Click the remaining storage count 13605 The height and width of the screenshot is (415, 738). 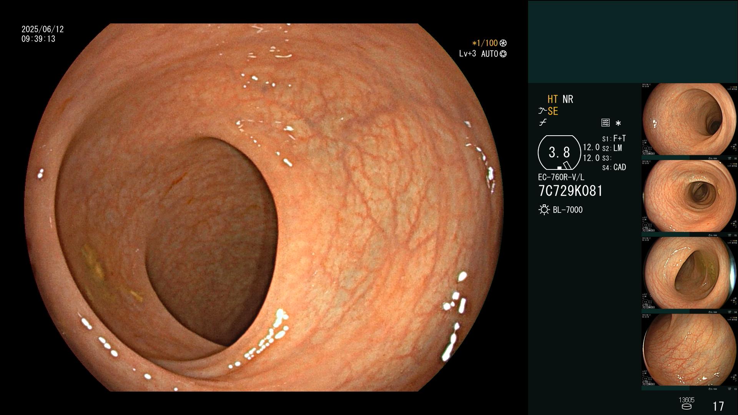[686, 400]
